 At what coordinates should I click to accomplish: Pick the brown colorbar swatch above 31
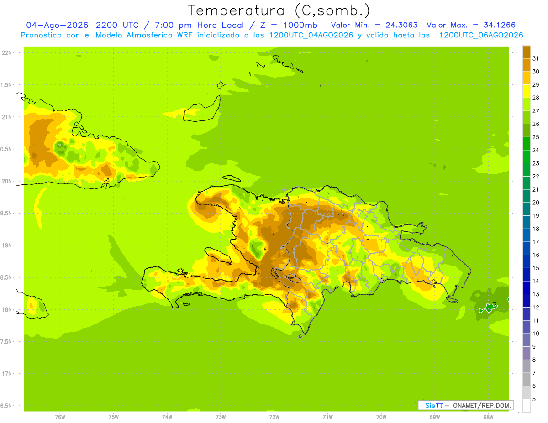527,52
